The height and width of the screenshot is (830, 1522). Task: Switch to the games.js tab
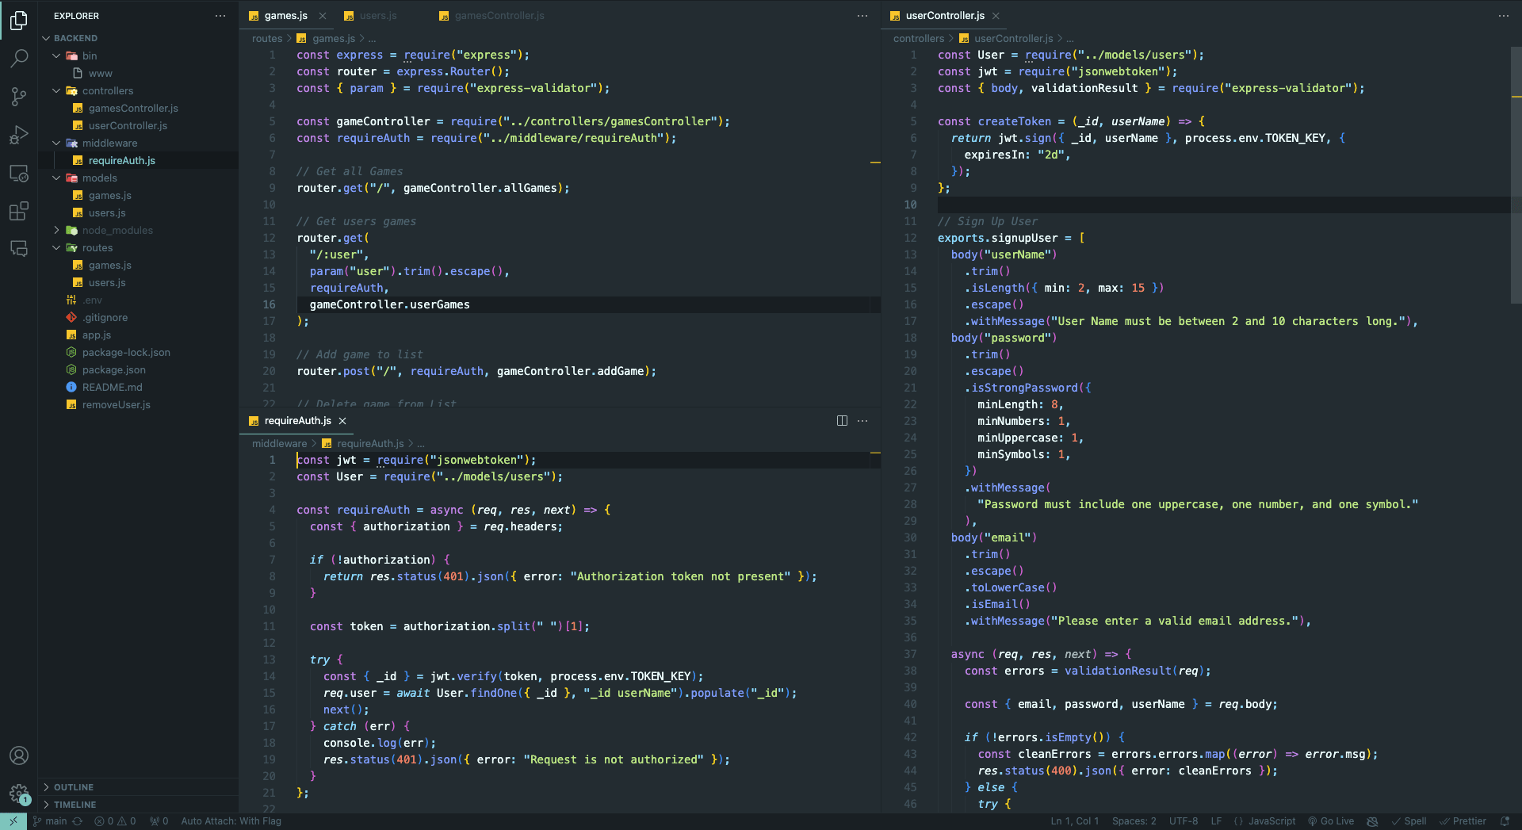pos(285,16)
